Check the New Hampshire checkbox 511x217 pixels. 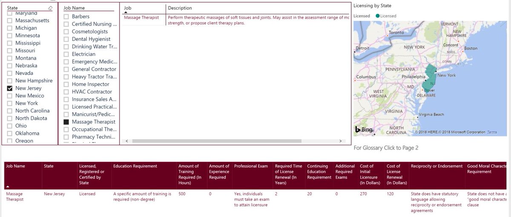[x=10, y=80]
